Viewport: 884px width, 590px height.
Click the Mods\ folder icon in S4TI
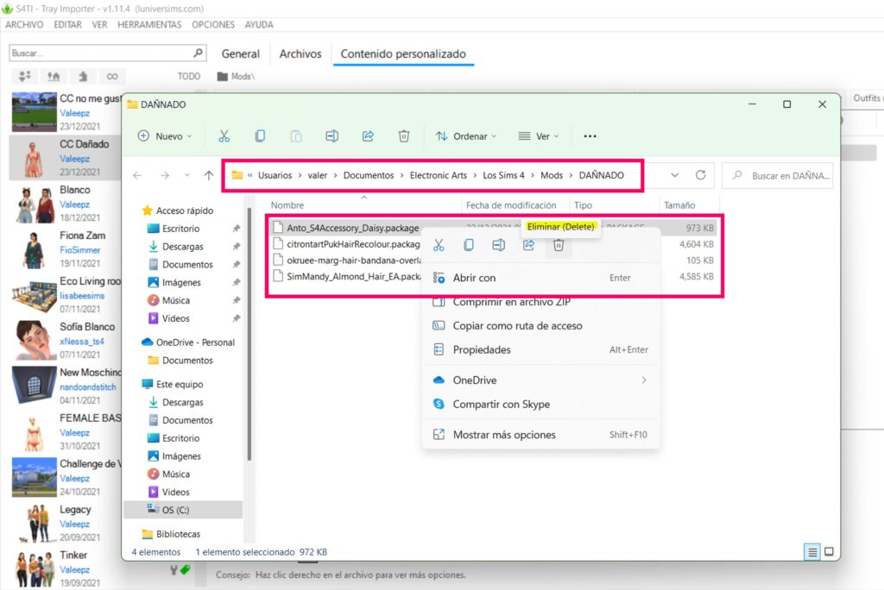click(223, 76)
